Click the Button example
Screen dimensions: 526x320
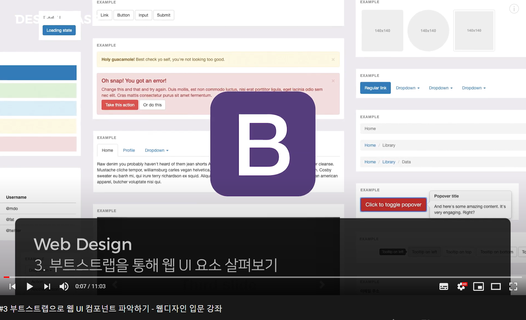(x=124, y=15)
